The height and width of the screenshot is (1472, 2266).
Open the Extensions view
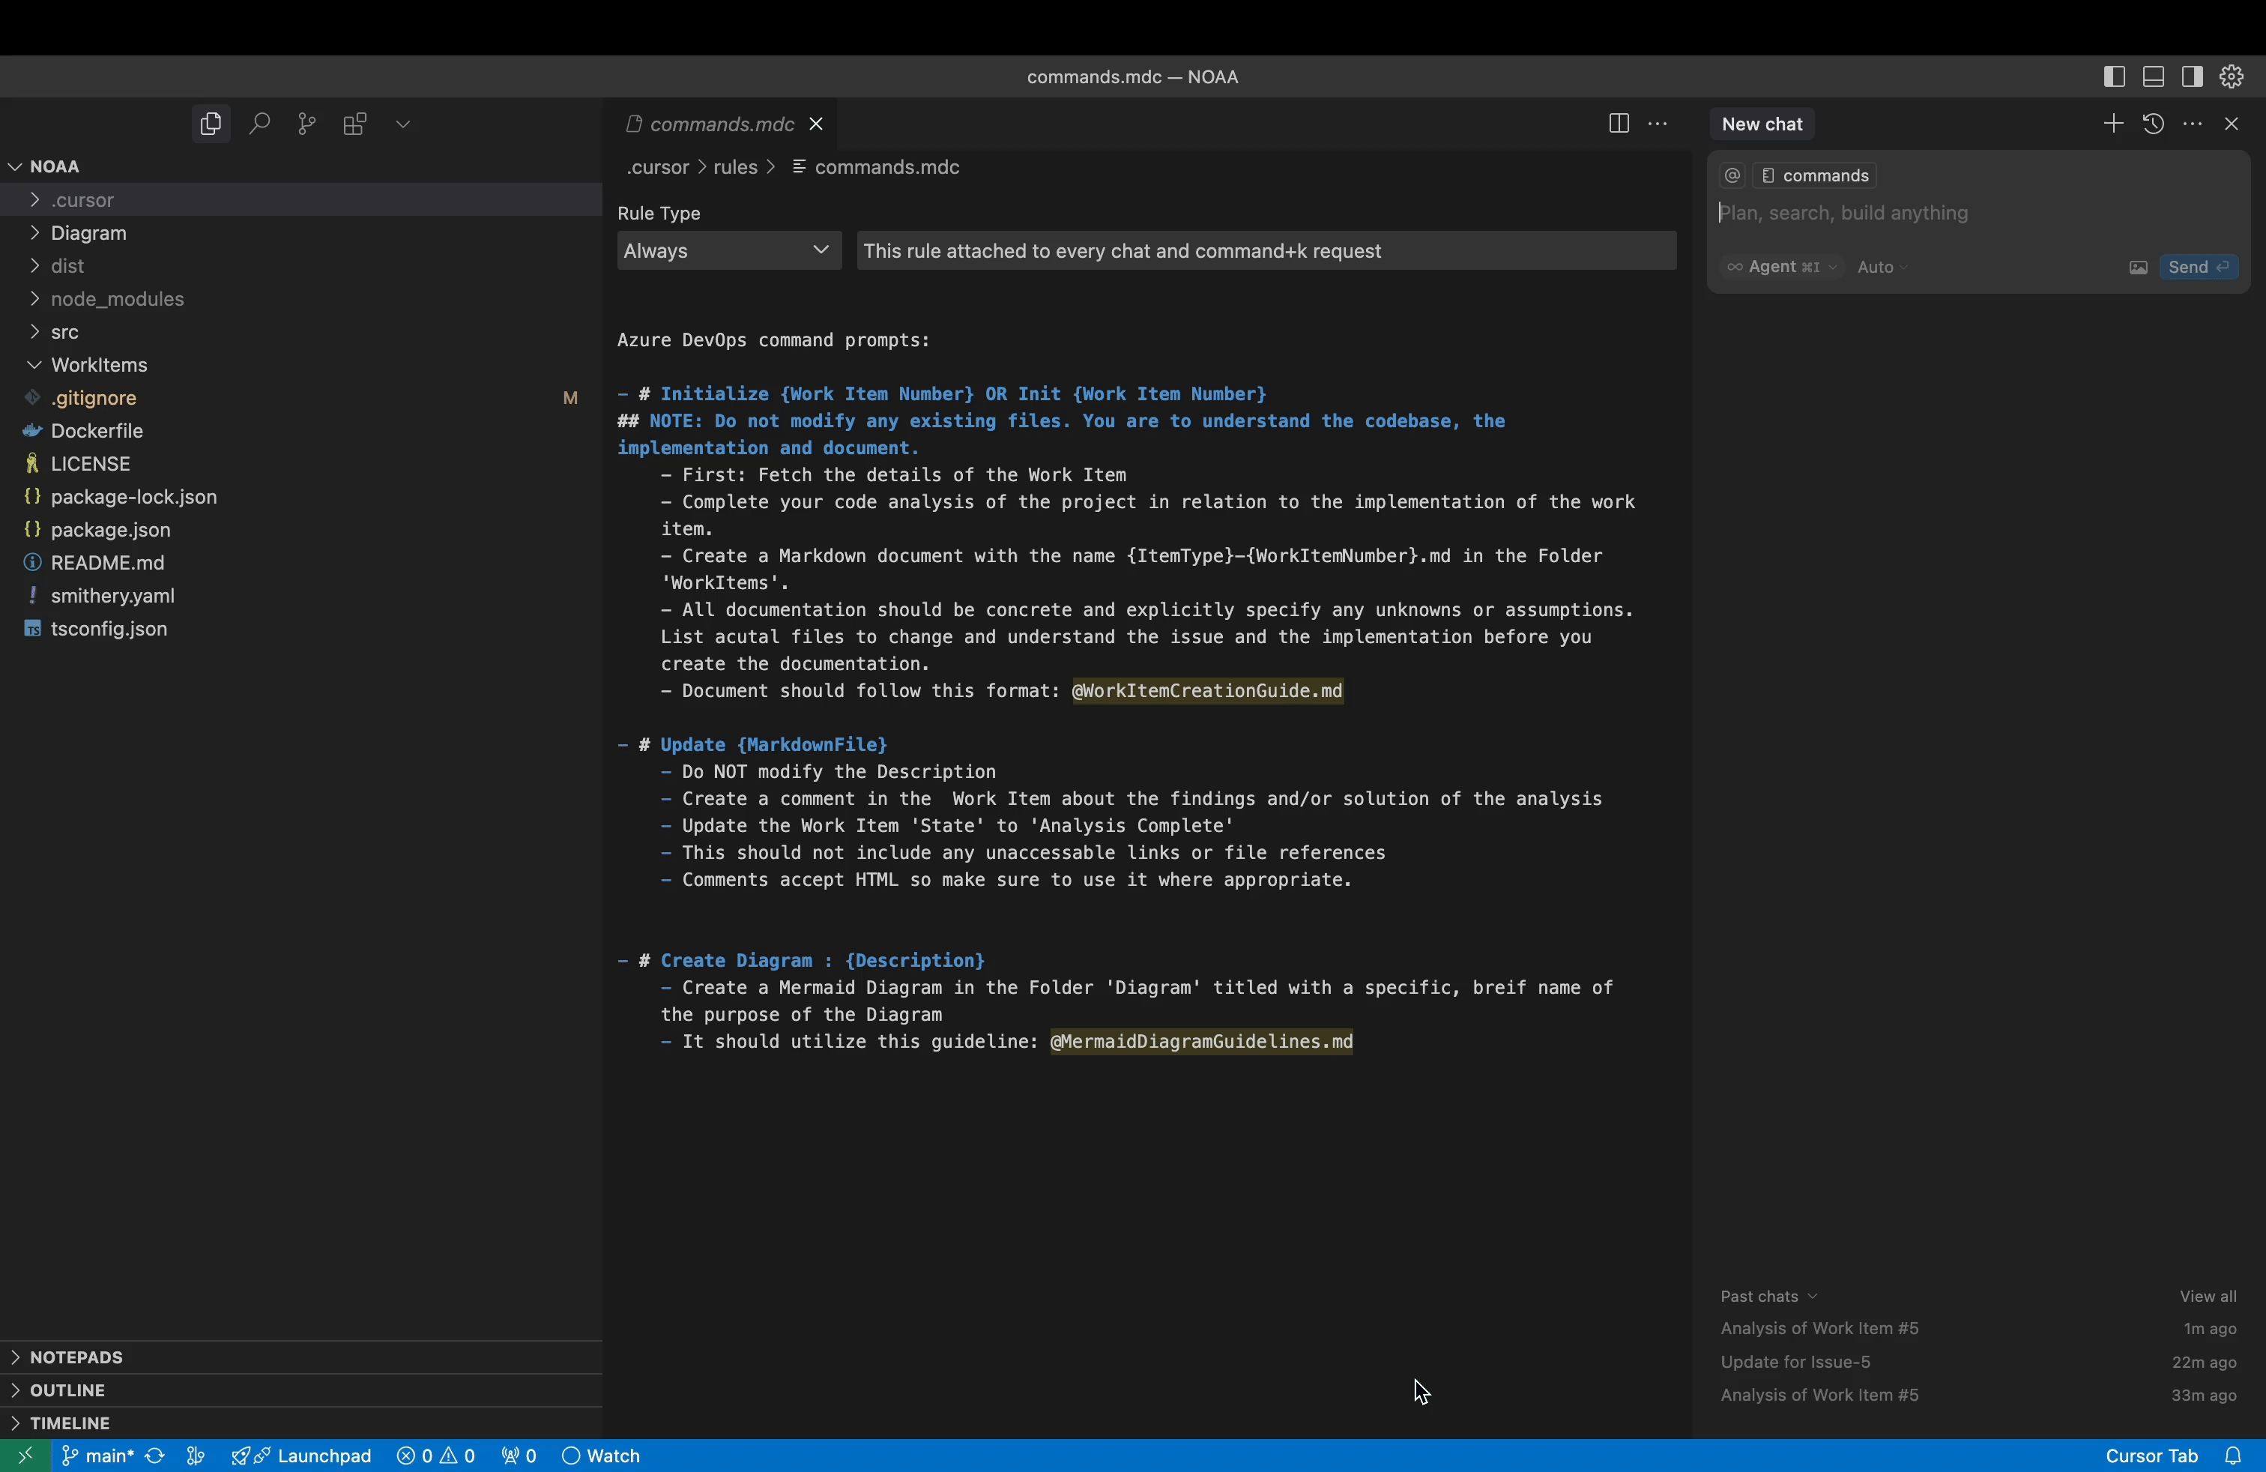(x=353, y=124)
